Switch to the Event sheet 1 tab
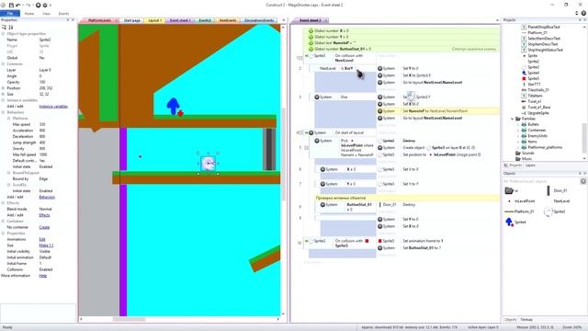The image size is (588, 331). [180, 20]
